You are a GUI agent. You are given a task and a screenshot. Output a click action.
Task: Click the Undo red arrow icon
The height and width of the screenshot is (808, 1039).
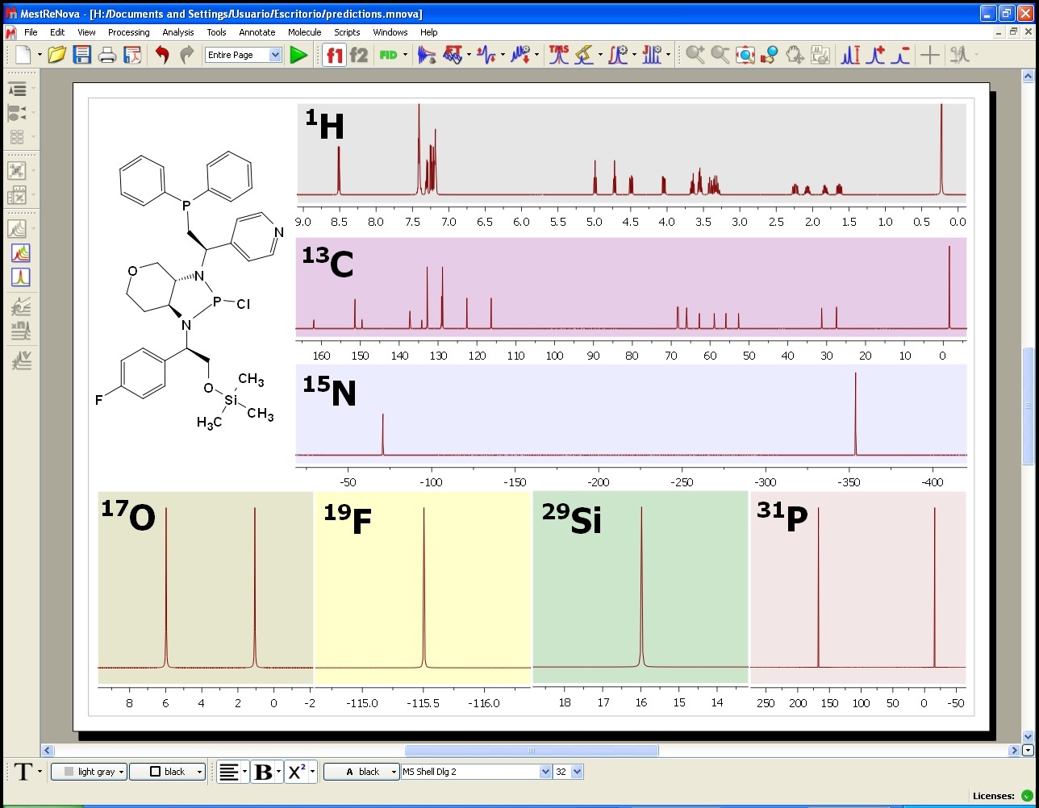click(162, 55)
